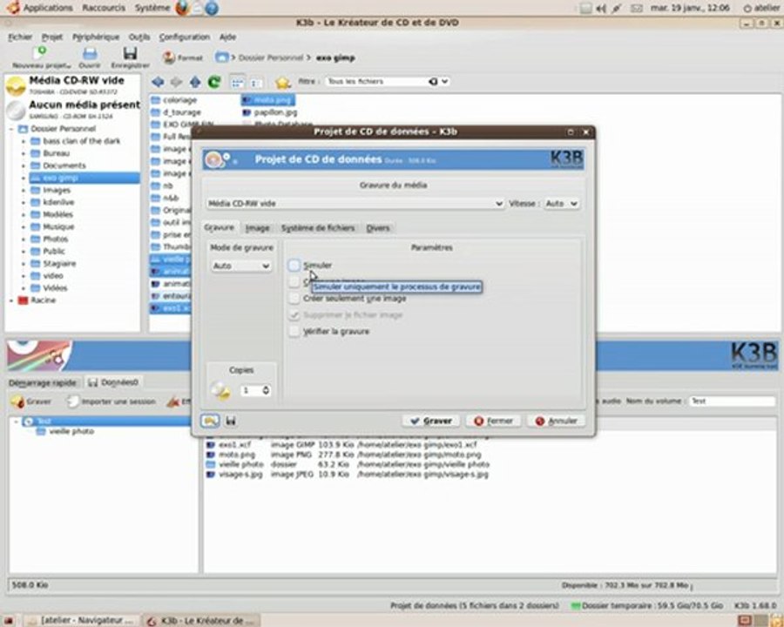Go back with the blue left arrow
This screenshot has height=627, width=784.
pyautogui.click(x=158, y=82)
